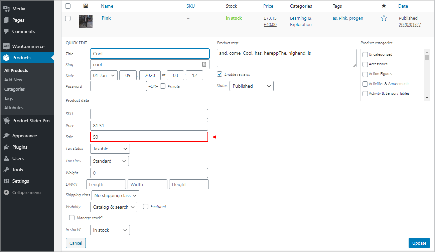Open the Shipping class dropdown

click(115, 195)
